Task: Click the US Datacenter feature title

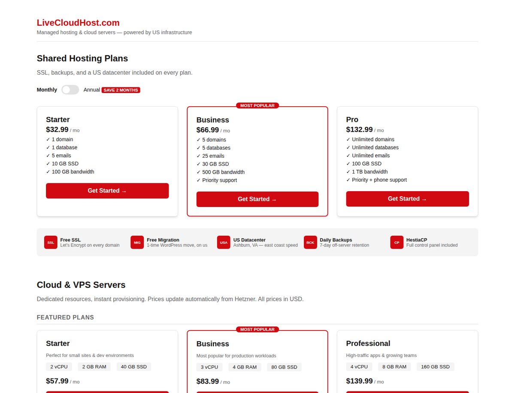Action: (249, 240)
